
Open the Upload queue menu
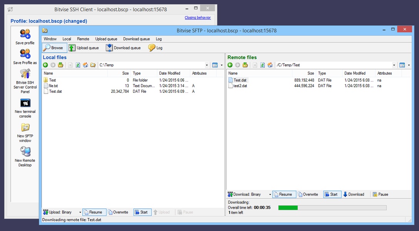[x=106, y=39]
